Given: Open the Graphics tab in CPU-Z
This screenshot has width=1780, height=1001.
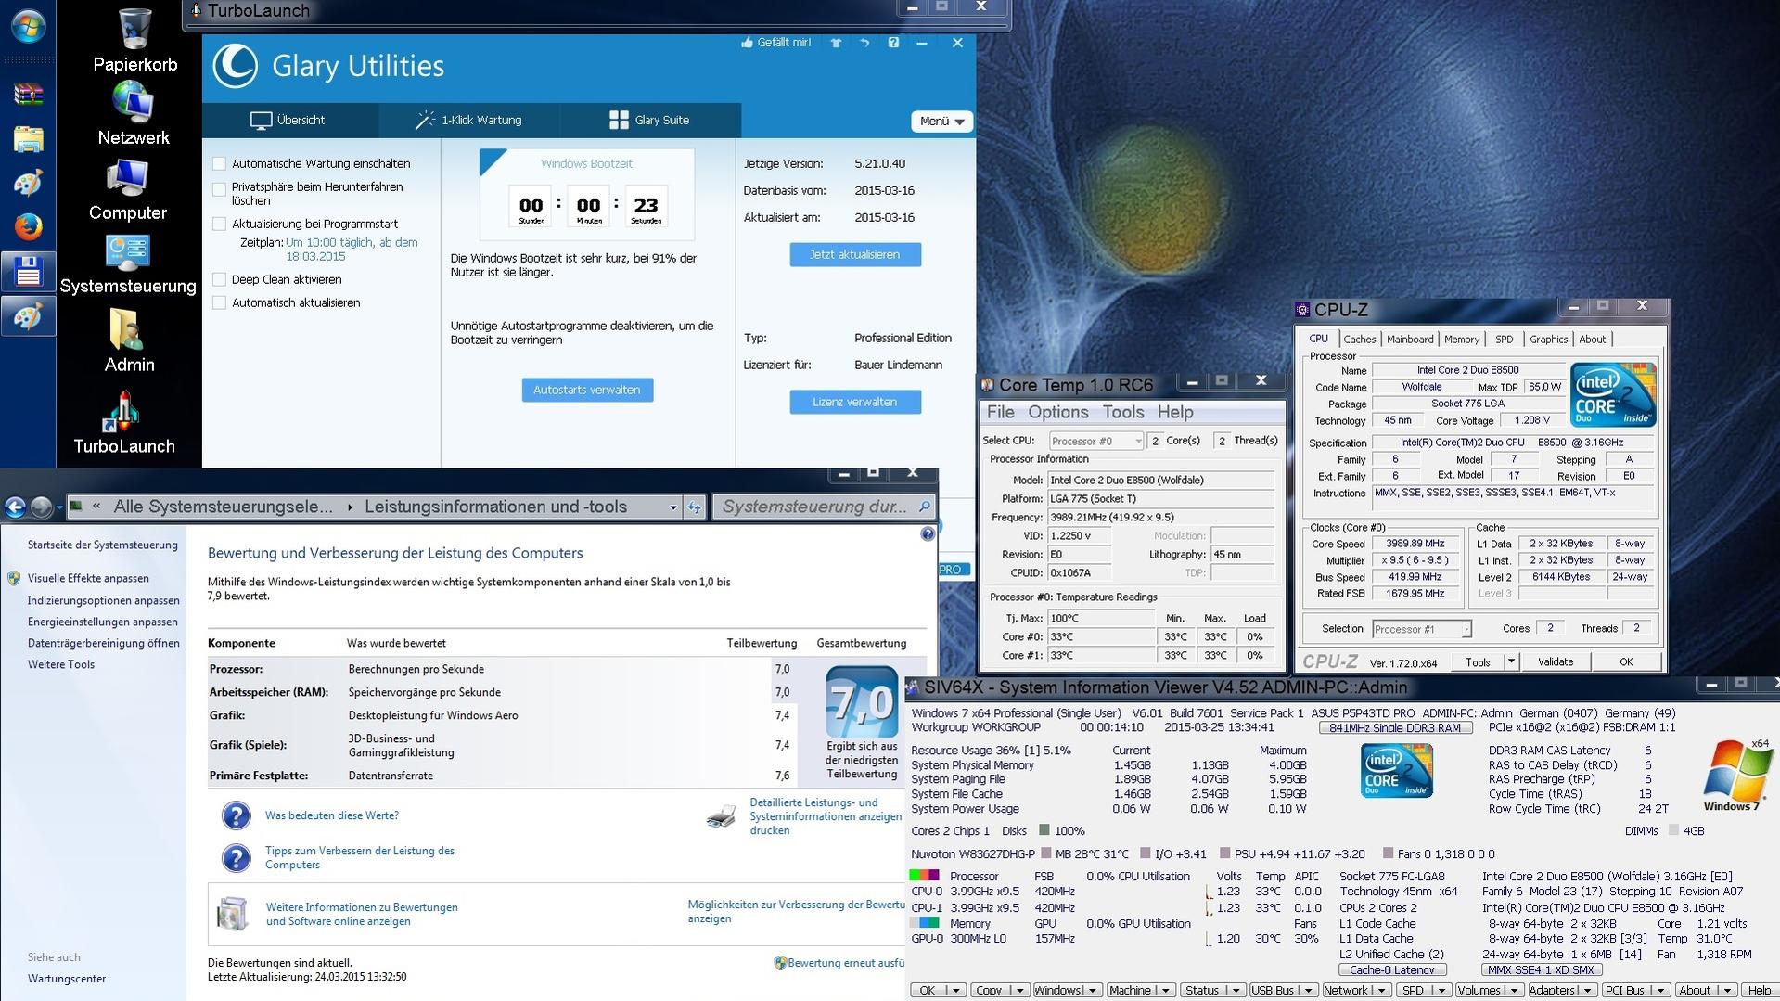Looking at the screenshot, I should point(1548,340).
